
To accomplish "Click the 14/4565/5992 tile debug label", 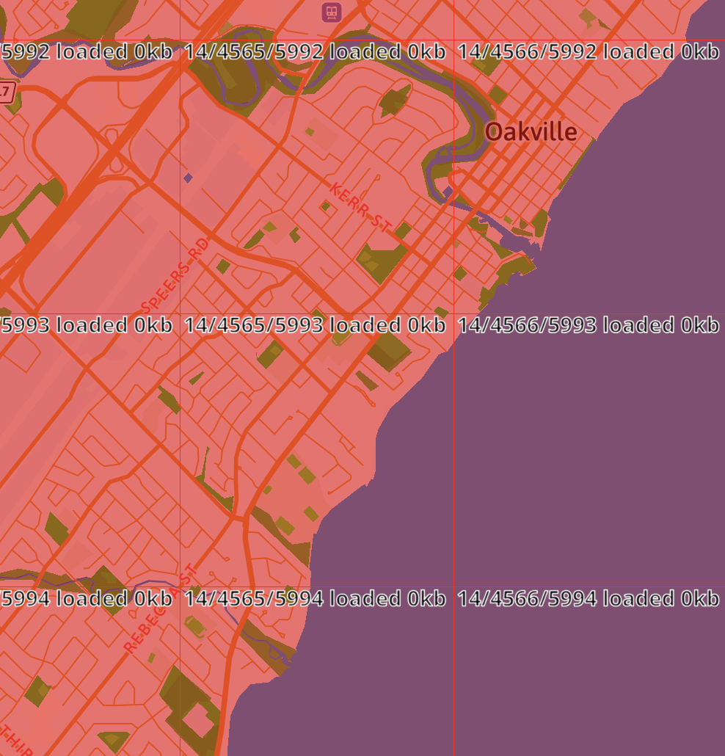I will pos(315,52).
